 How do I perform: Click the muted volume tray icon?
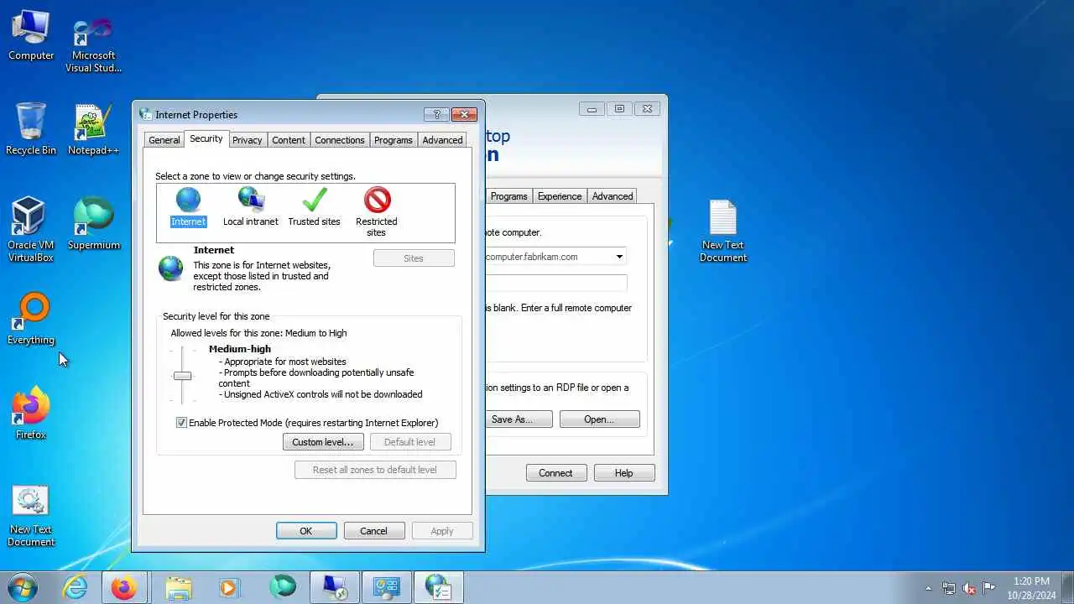coord(969,588)
